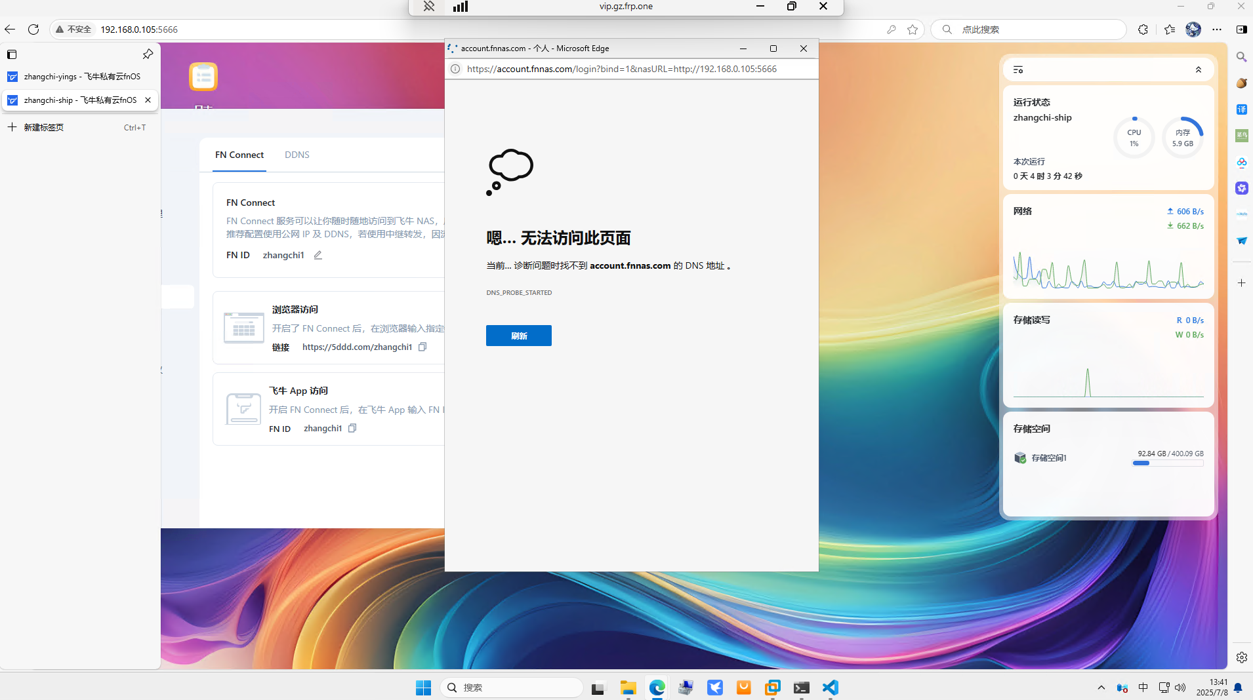Edit FN ID with the pencil icon
Screen dimensions: 1253x700
[318, 255]
